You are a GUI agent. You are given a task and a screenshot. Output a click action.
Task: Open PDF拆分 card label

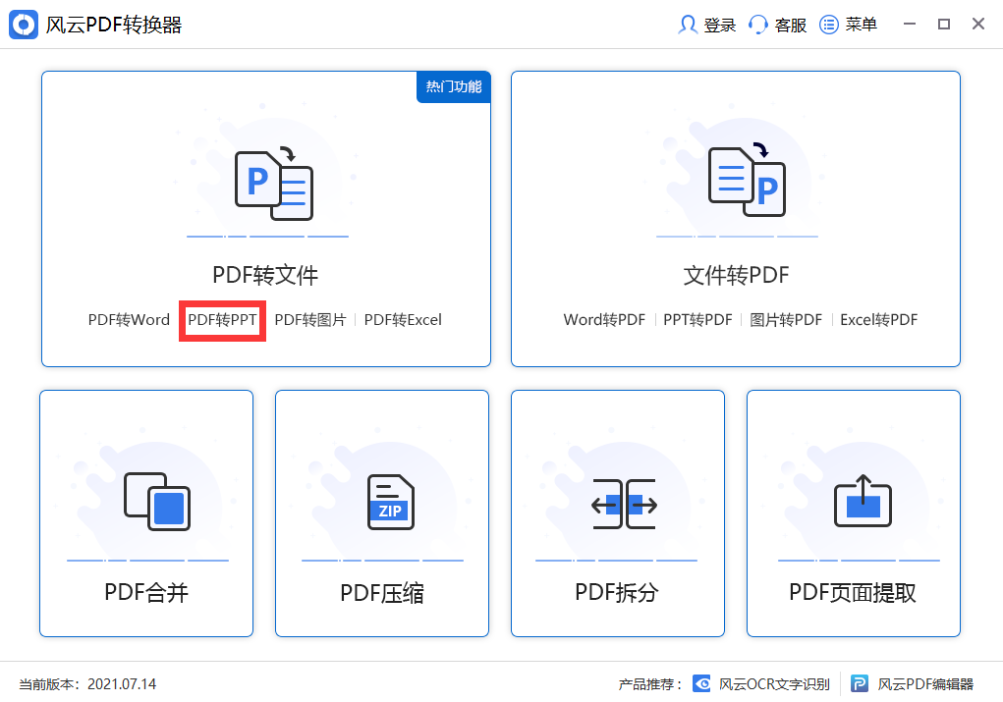617,593
